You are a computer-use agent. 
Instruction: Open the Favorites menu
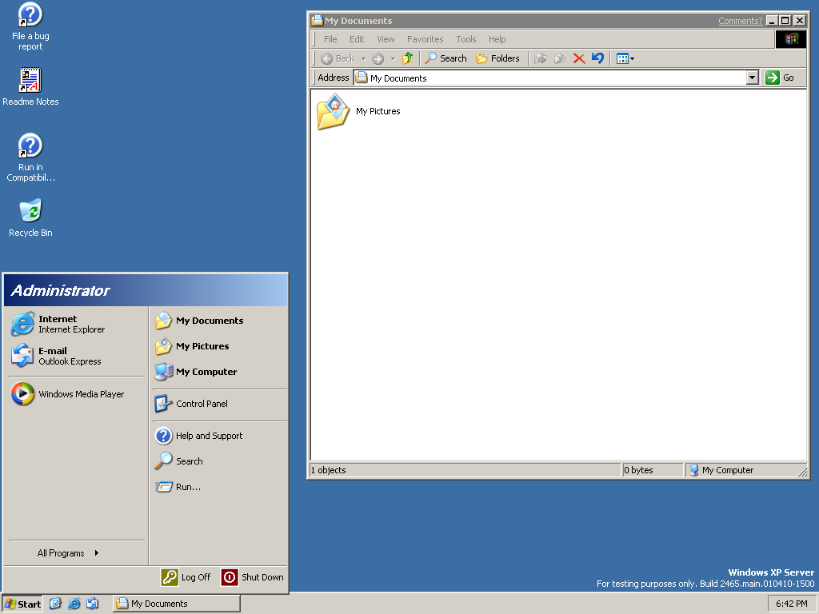(425, 39)
